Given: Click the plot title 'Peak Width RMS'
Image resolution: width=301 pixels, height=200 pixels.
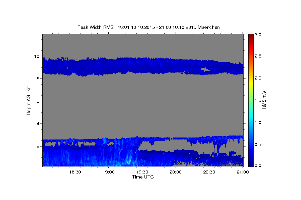Looking at the screenshot, I should coord(95,27).
